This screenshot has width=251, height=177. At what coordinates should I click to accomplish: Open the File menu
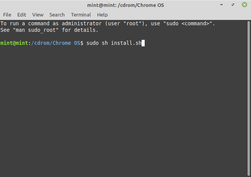click(7, 15)
